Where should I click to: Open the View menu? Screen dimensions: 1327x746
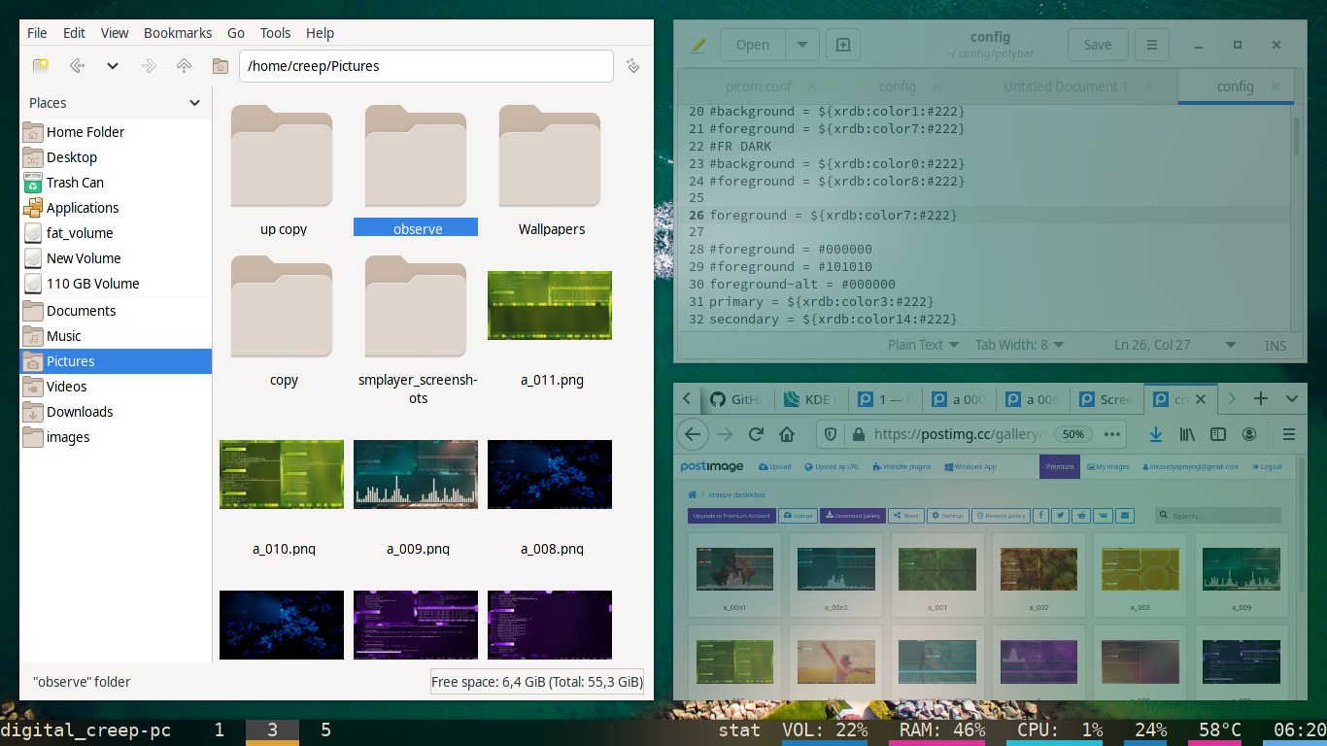[115, 32]
